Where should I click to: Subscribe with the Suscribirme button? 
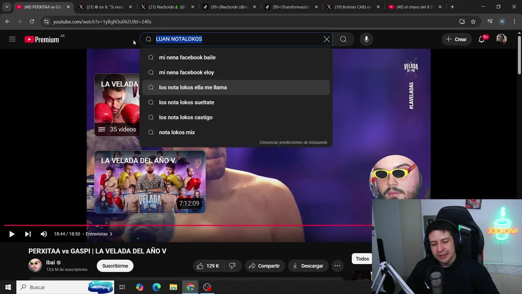115,266
